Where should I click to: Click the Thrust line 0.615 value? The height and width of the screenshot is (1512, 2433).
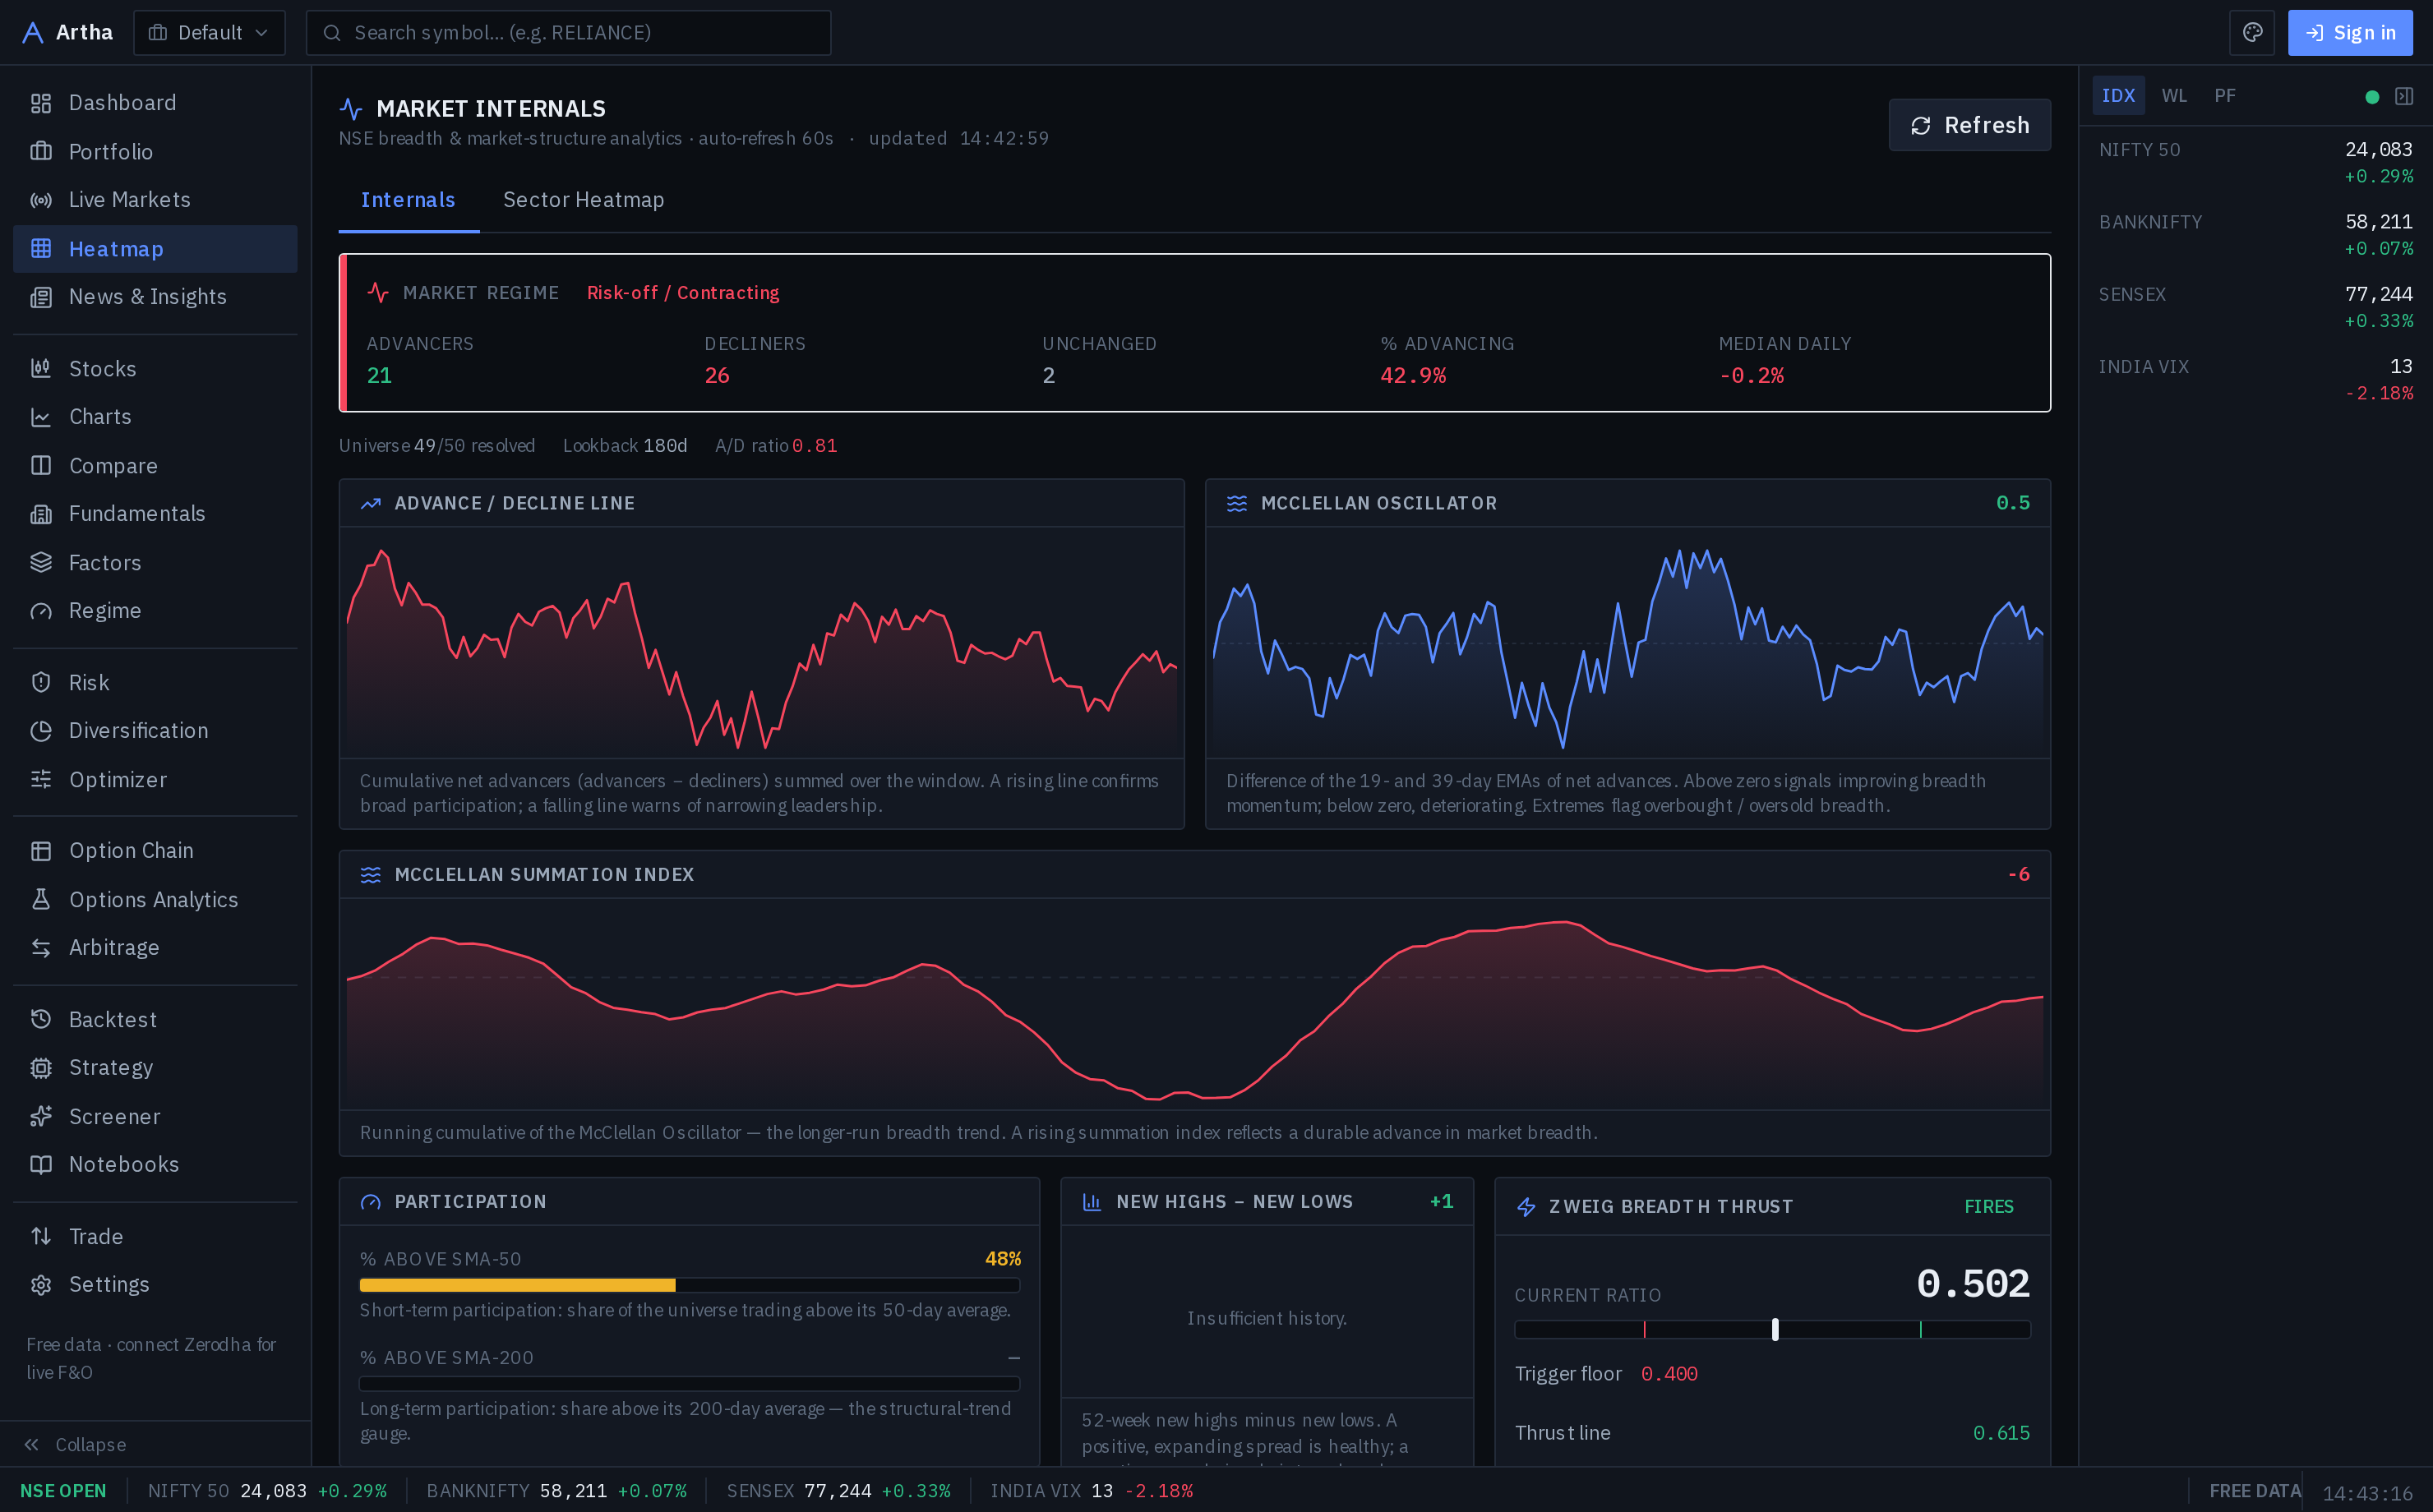coord(2001,1433)
